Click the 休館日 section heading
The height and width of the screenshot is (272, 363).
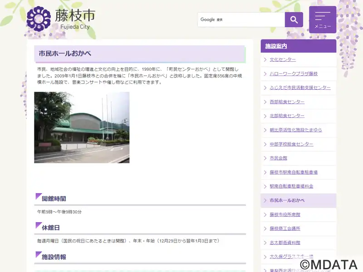point(51,228)
